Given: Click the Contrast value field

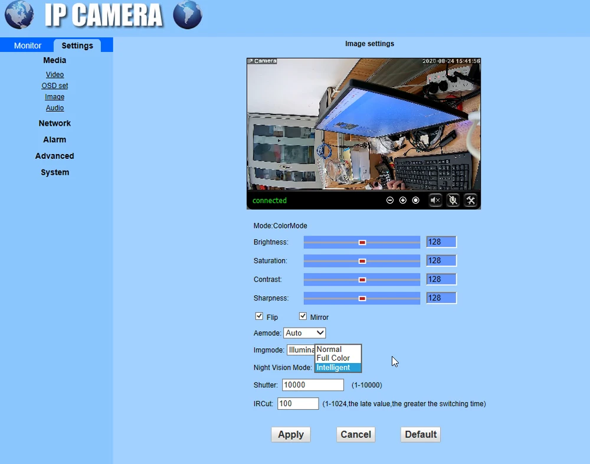Looking at the screenshot, I should pyautogui.click(x=441, y=279).
